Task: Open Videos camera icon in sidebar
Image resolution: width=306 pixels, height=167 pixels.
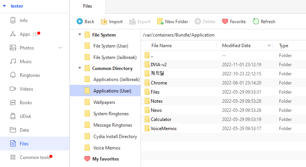Action: click(13, 89)
